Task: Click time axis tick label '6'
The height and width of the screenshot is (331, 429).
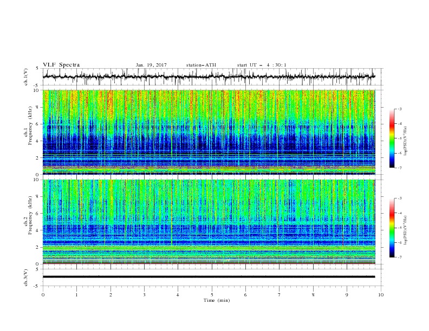Action: 246,295
